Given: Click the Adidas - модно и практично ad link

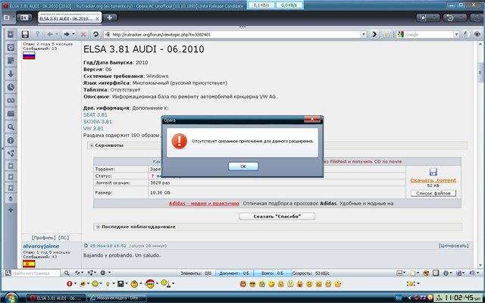Looking at the screenshot, I should coord(204,204).
